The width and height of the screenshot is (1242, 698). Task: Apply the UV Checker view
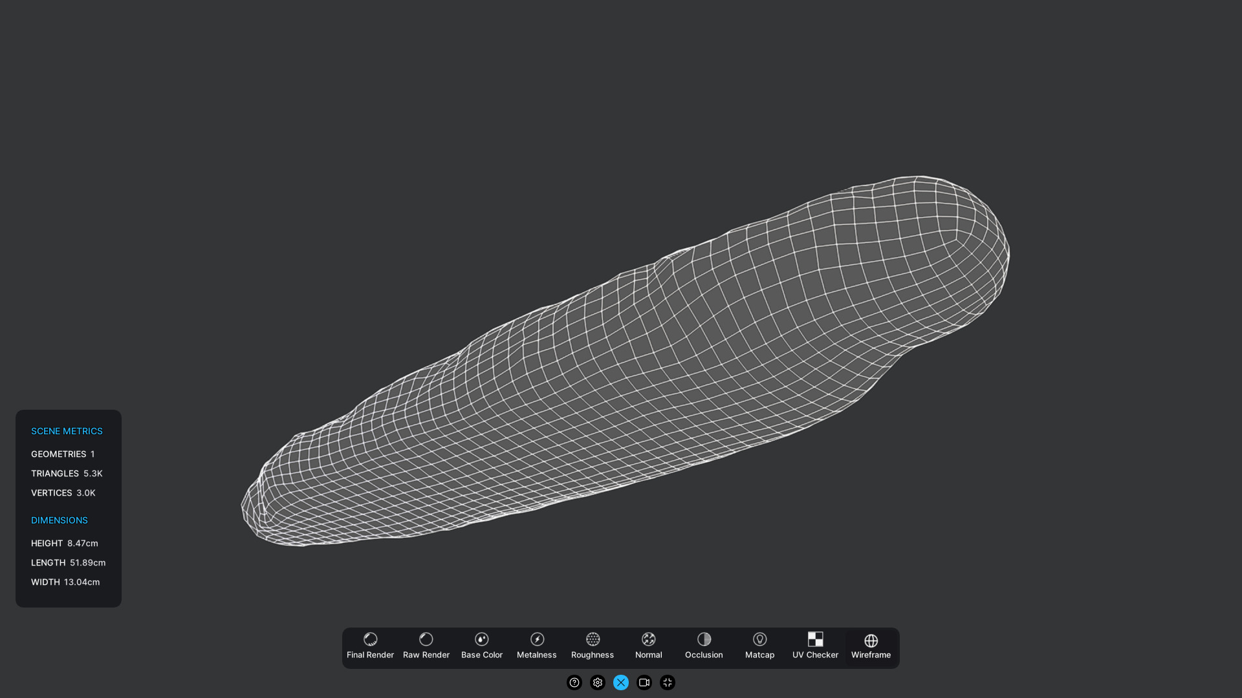click(x=815, y=647)
